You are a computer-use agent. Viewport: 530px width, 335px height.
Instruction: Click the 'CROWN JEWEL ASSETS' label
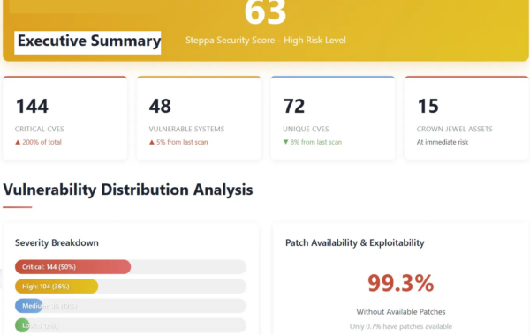(455, 129)
